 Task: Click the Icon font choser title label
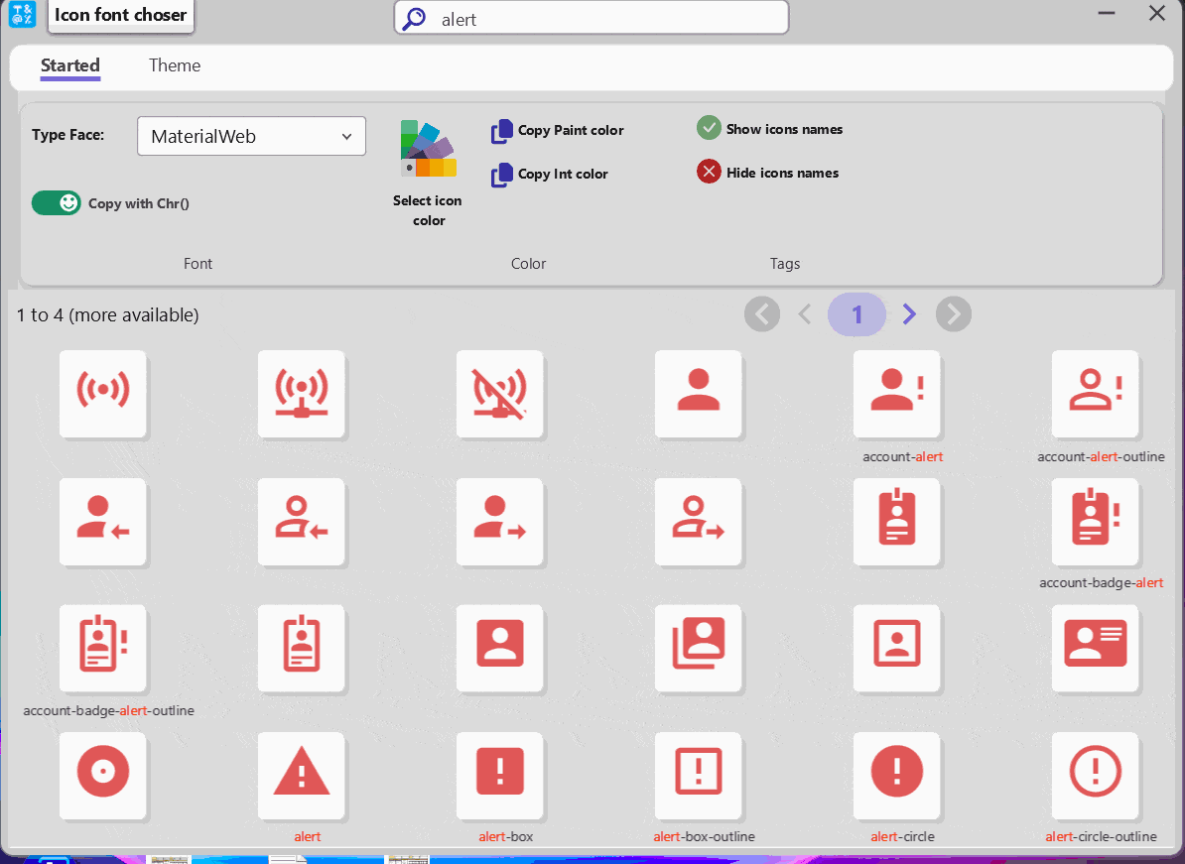tap(121, 15)
